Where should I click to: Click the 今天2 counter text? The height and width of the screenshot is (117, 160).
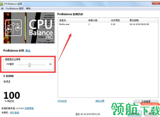[7, 81]
